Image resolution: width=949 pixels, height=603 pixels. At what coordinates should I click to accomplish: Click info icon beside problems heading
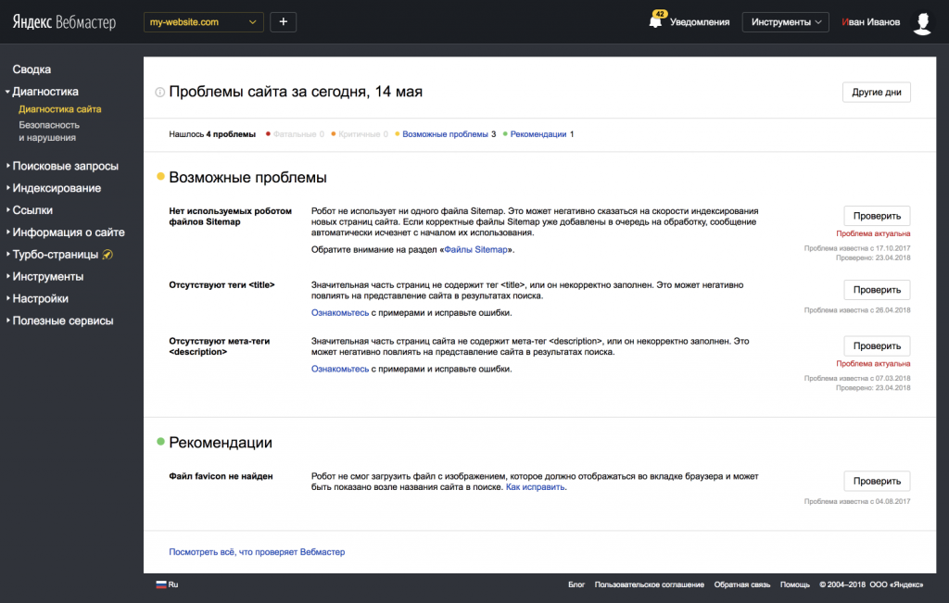[x=159, y=93]
